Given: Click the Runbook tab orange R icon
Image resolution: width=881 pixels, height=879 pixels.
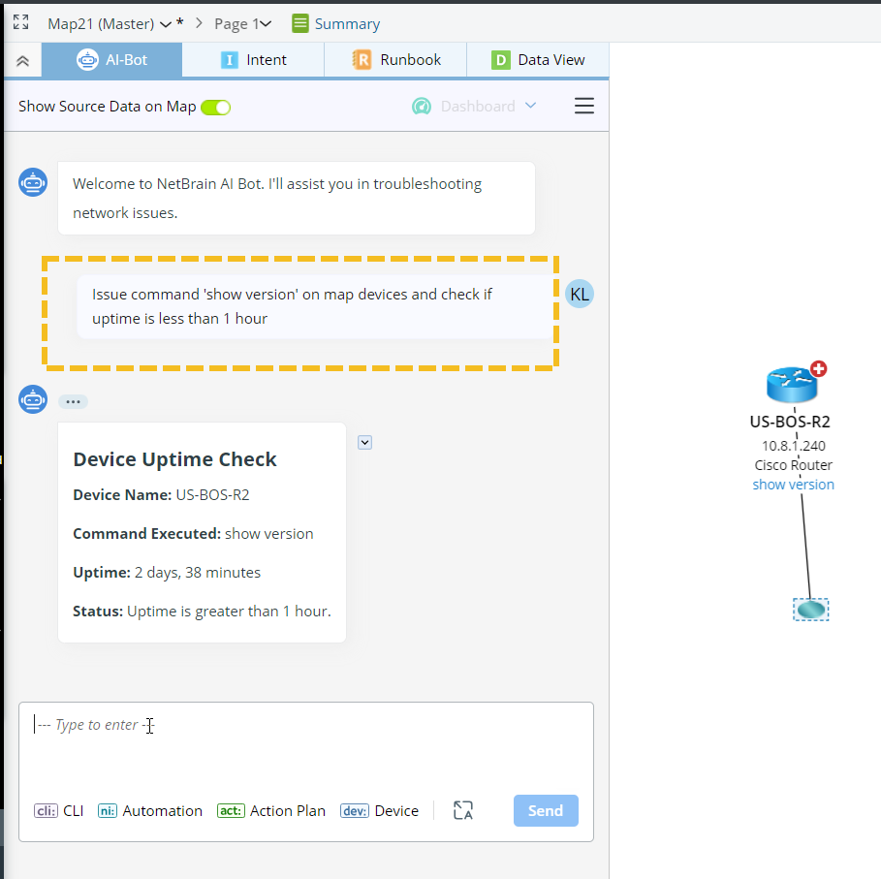Looking at the screenshot, I should pos(362,59).
